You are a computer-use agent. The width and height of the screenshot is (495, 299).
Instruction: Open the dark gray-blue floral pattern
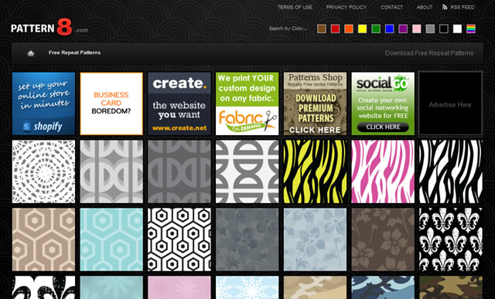pyautogui.click(x=247, y=240)
